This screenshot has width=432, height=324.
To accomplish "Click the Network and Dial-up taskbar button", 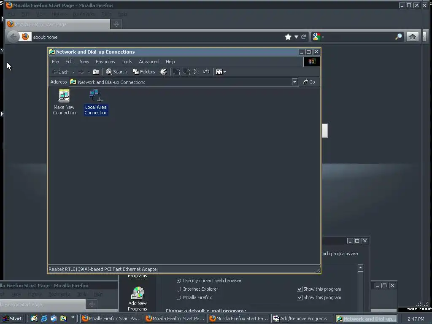I will (367, 319).
